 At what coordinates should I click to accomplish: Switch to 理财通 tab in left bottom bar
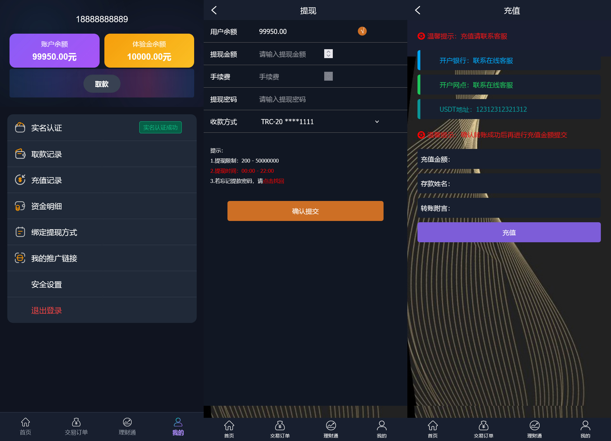coord(127,426)
